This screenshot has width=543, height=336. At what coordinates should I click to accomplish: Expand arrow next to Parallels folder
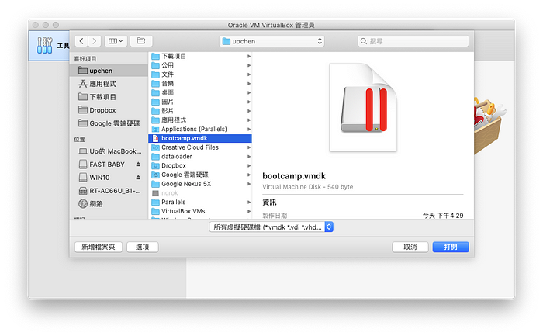point(249,202)
